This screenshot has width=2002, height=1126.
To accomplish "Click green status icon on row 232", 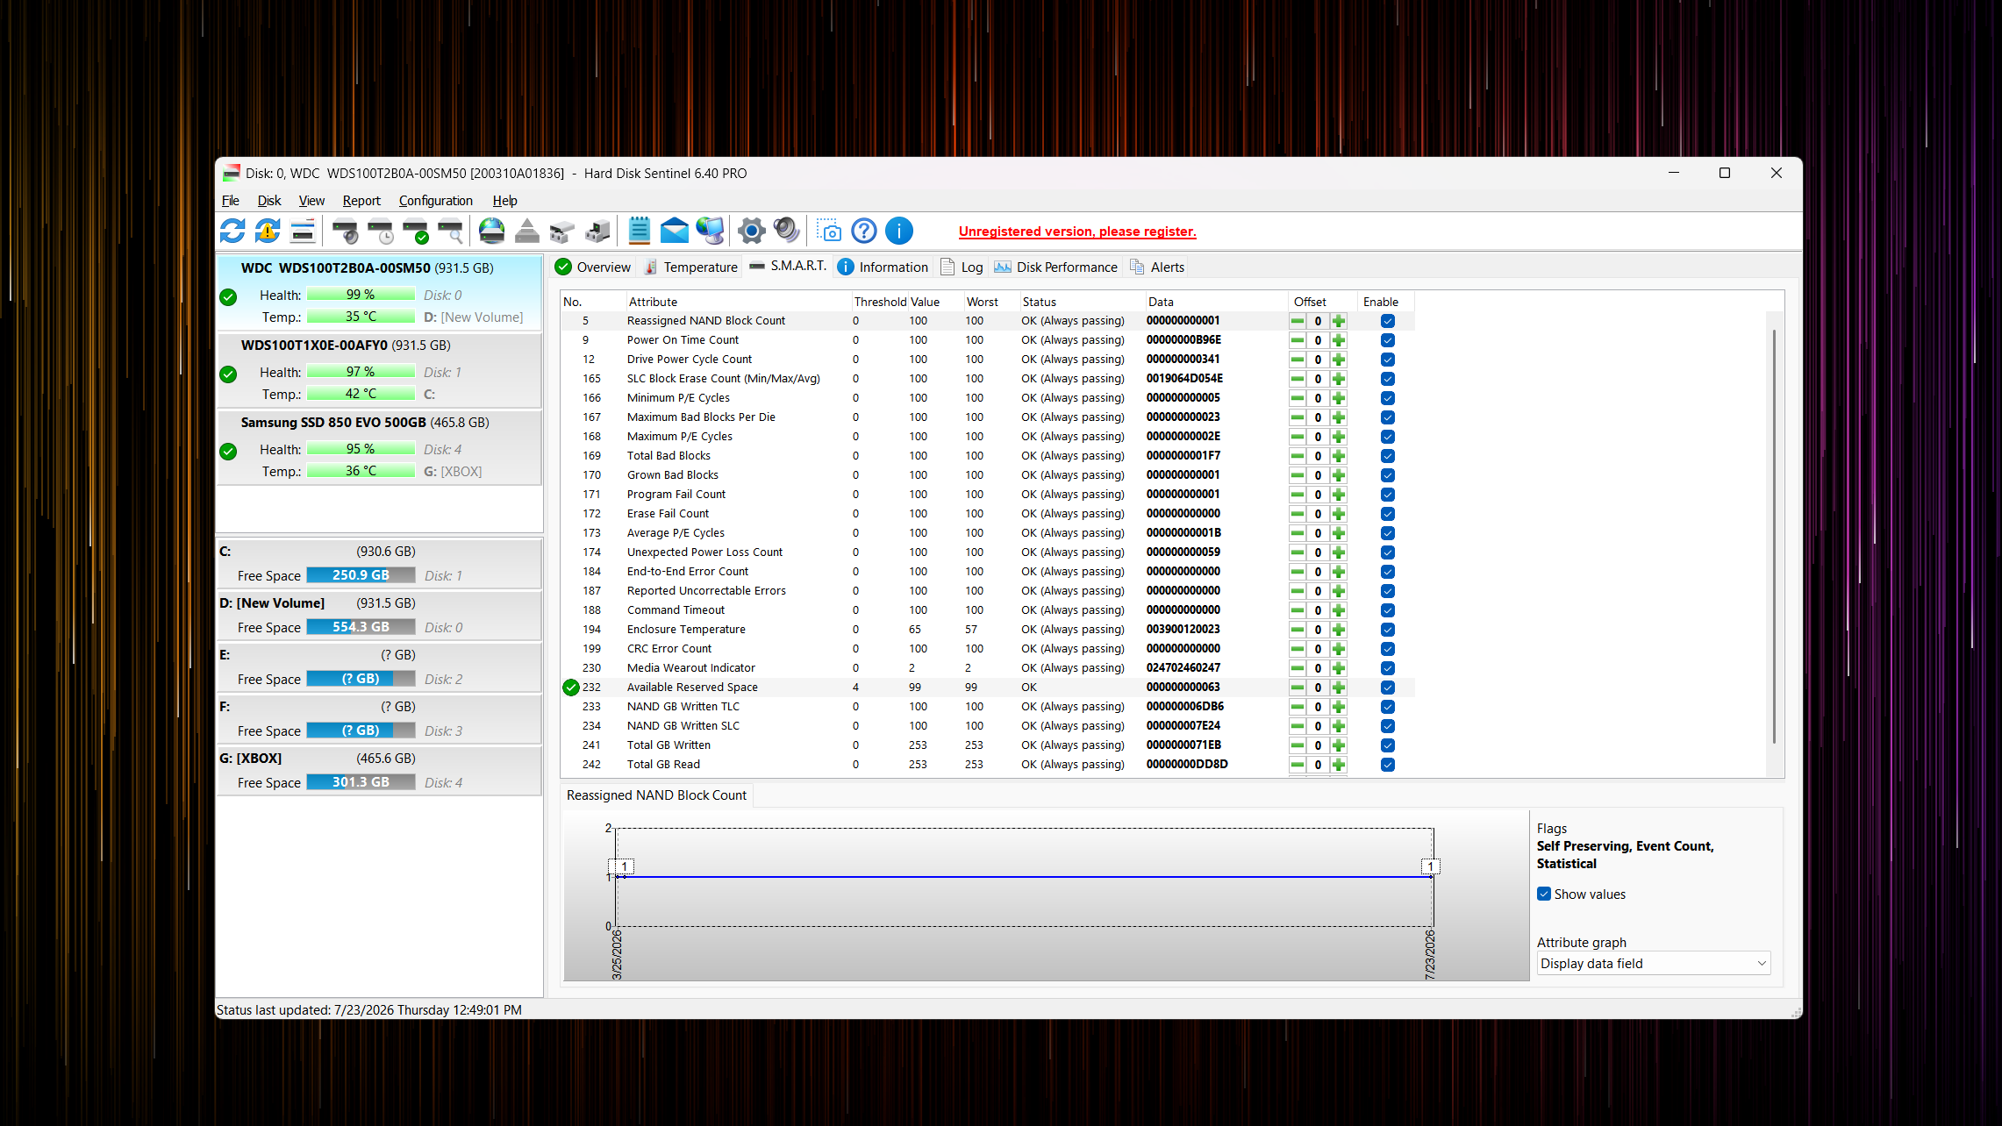I will [x=571, y=688].
